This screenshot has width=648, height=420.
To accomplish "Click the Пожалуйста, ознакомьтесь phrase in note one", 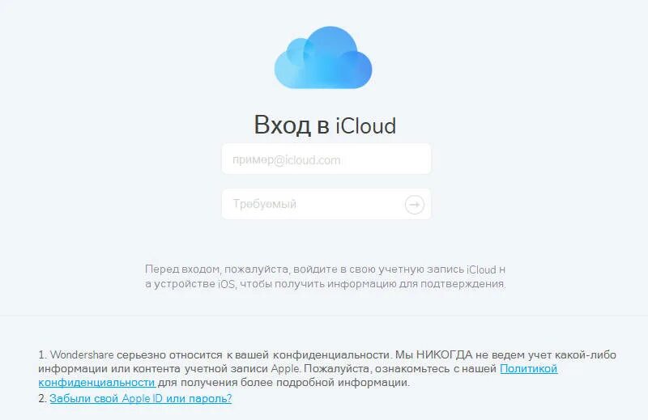I will tap(377, 368).
